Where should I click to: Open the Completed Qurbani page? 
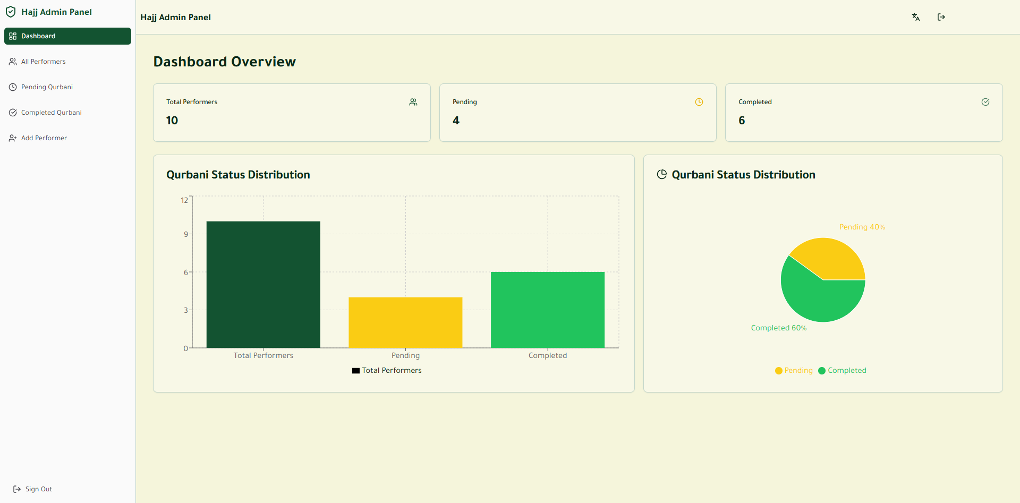coord(52,112)
